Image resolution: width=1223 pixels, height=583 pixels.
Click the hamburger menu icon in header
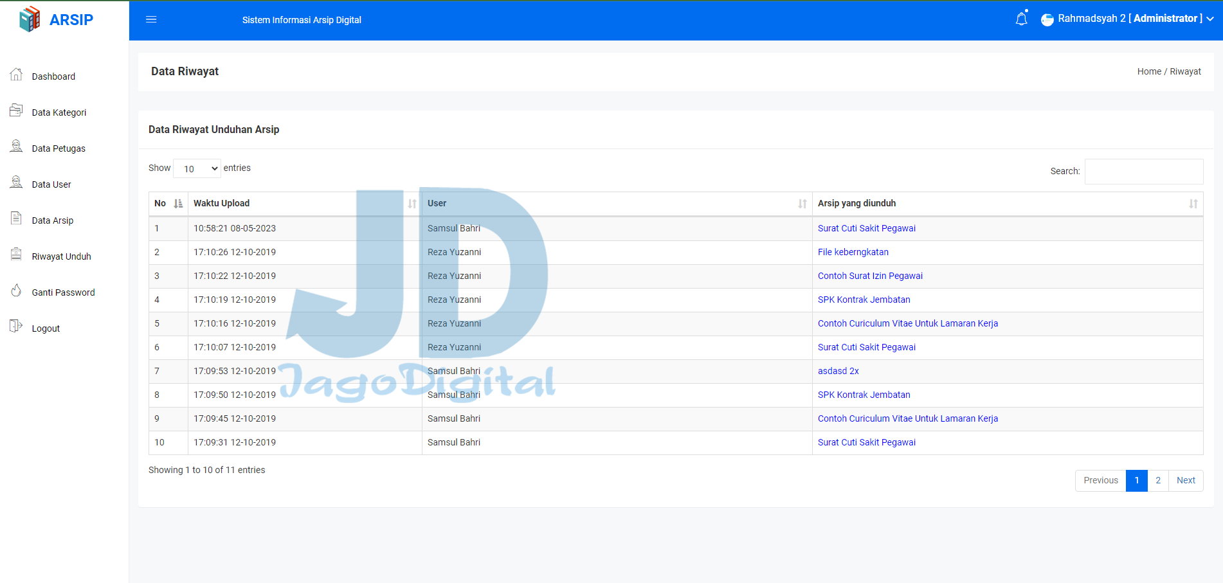151,19
